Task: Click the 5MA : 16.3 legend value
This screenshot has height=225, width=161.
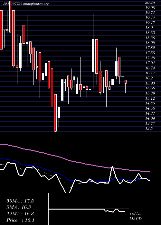Action: [x=19, y=207]
